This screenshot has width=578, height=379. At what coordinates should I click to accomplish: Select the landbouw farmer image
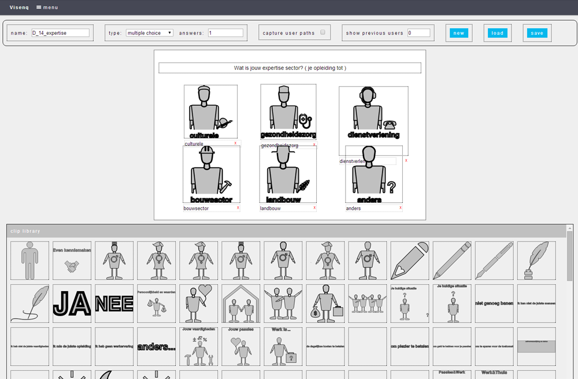point(288,174)
